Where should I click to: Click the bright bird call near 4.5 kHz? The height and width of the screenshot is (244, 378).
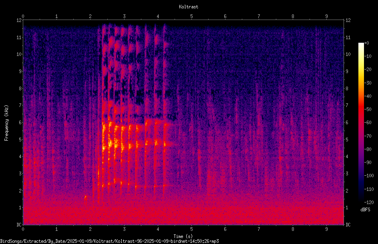coord(110,144)
